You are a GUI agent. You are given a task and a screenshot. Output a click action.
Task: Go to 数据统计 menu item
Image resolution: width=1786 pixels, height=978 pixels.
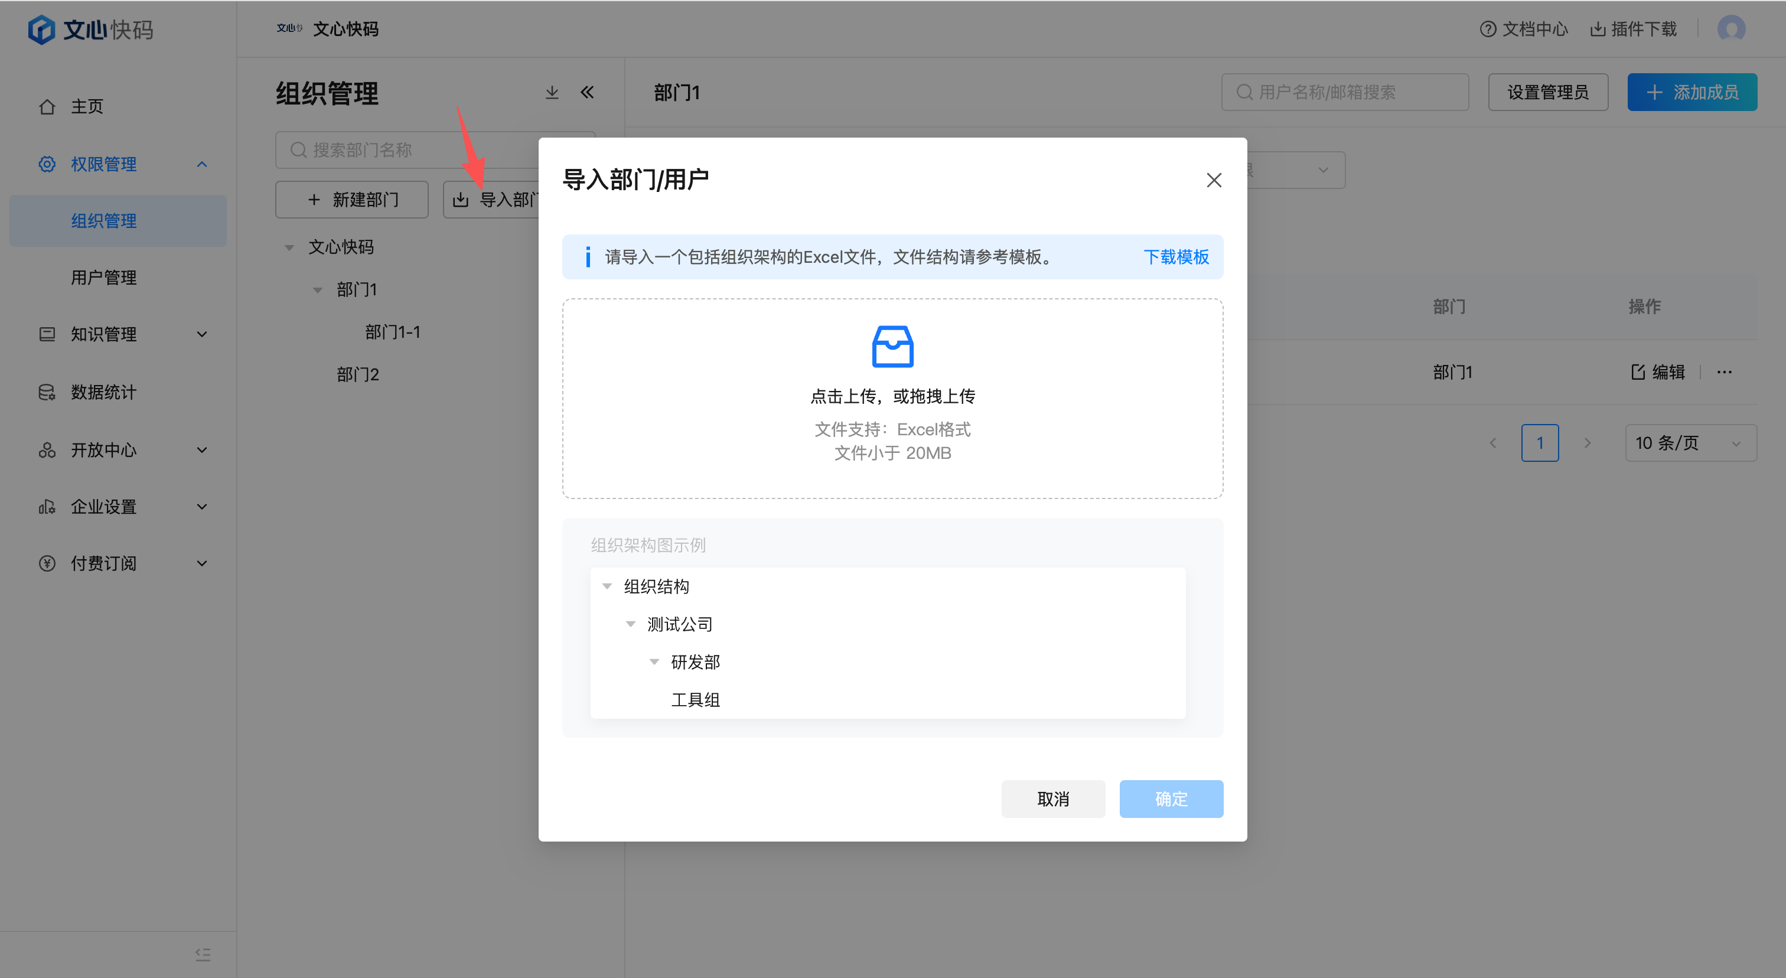coord(103,392)
